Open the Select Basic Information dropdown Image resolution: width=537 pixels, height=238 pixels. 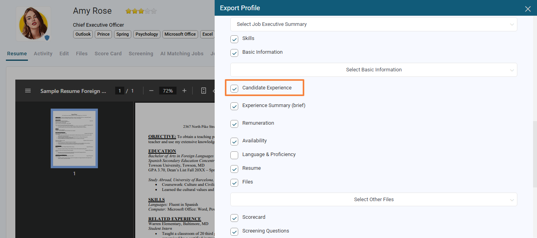[373, 70]
